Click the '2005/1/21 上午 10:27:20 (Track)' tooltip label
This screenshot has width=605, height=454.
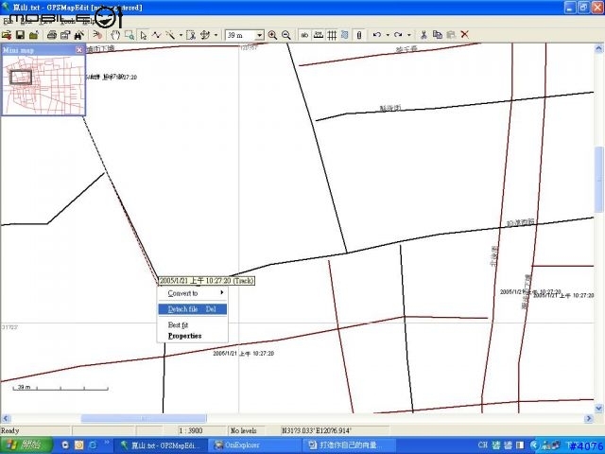coord(206,281)
